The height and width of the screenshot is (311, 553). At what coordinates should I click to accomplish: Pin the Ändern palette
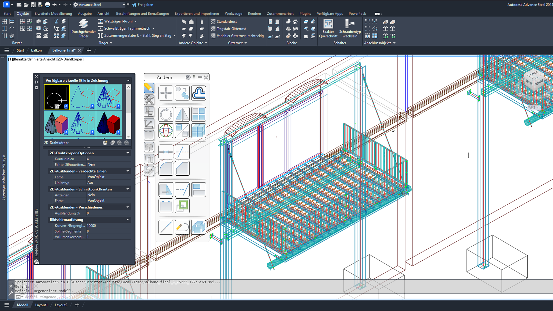point(194,77)
